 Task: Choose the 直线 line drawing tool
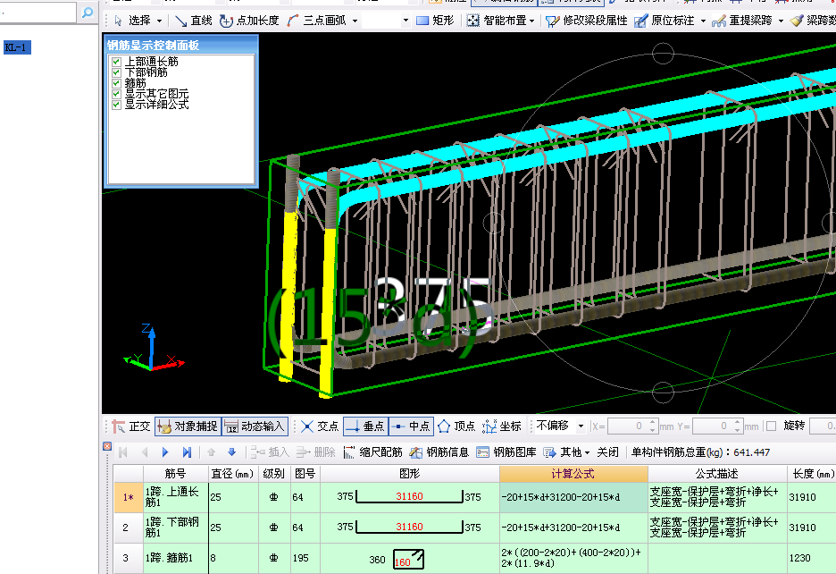(x=194, y=21)
